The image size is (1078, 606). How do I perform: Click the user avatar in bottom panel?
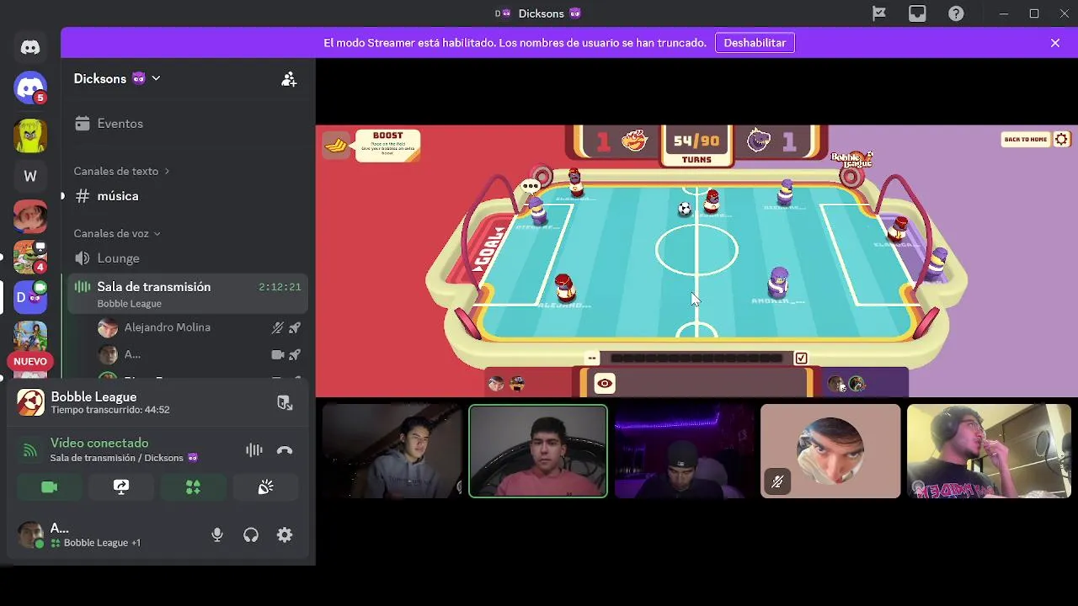tap(31, 534)
